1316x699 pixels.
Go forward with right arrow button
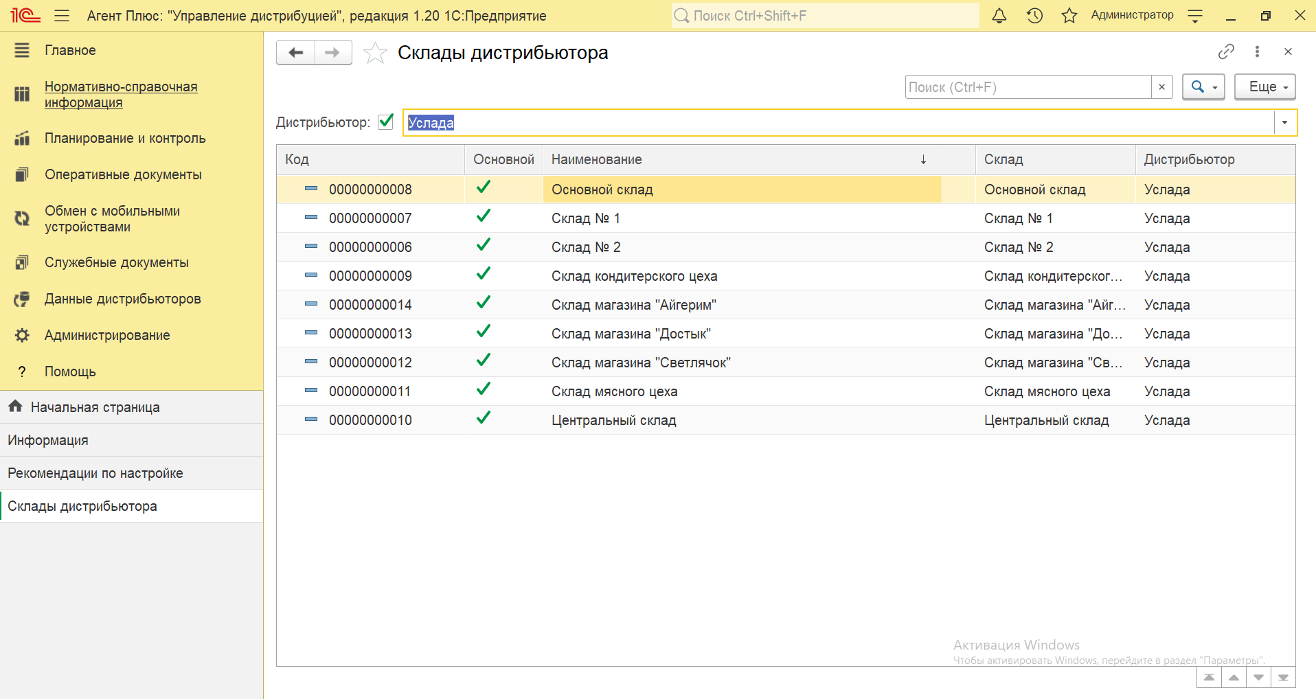click(x=333, y=52)
